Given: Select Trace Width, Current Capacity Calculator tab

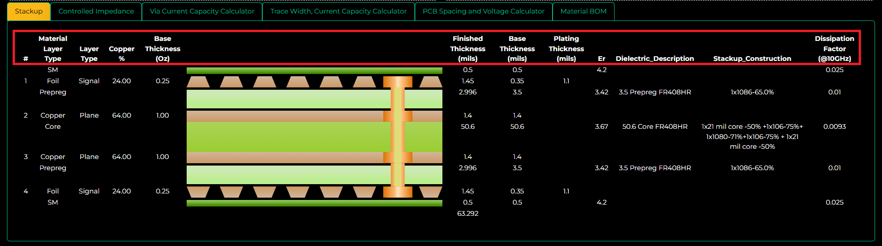Looking at the screenshot, I should pyautogui.click(x=338, y=11).
